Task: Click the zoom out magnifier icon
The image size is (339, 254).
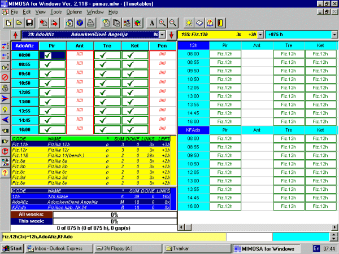Action: pos(173,23)
